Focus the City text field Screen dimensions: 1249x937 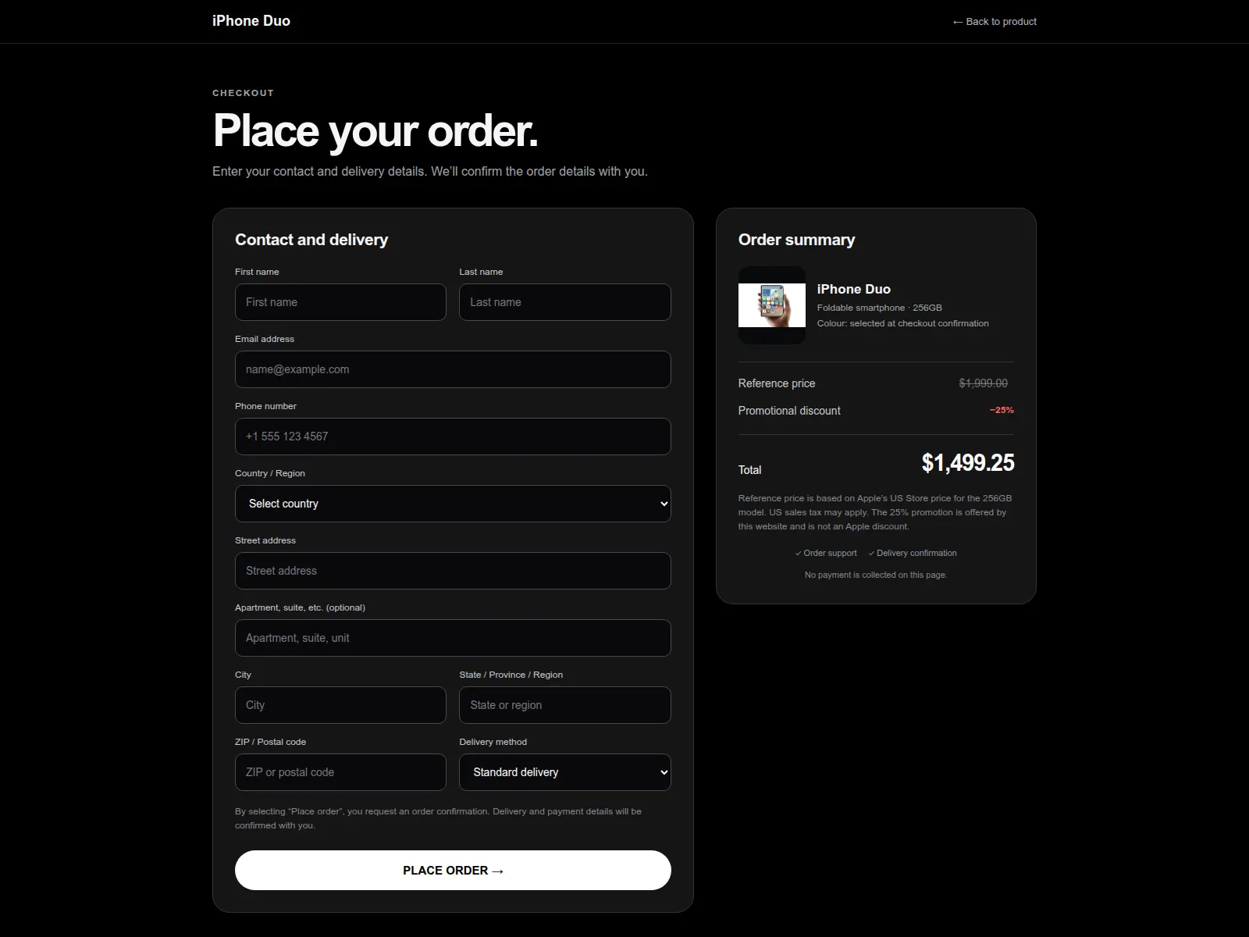click(340, 705)
